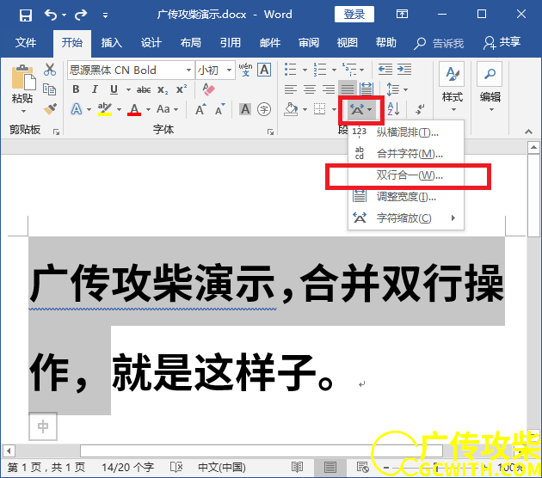Switch to Print Layout view
Image resolution: width=542 pixels, height=478 pixels.
pyautogui.click(x=330, y=467)
